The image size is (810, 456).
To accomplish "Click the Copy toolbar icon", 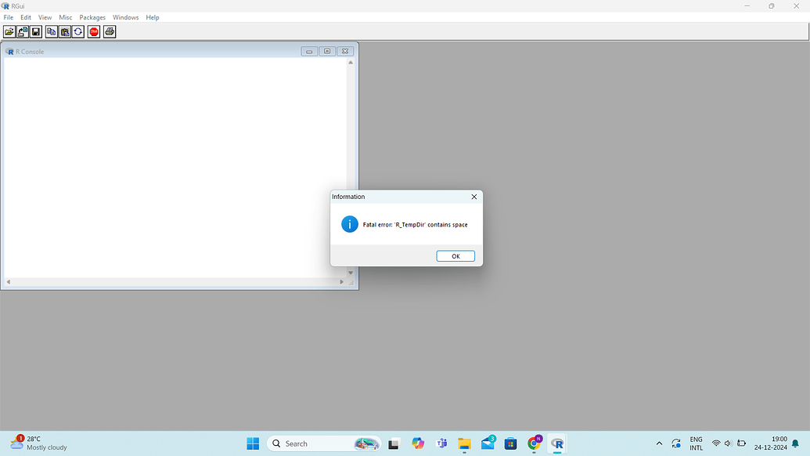I will (51, 32).
